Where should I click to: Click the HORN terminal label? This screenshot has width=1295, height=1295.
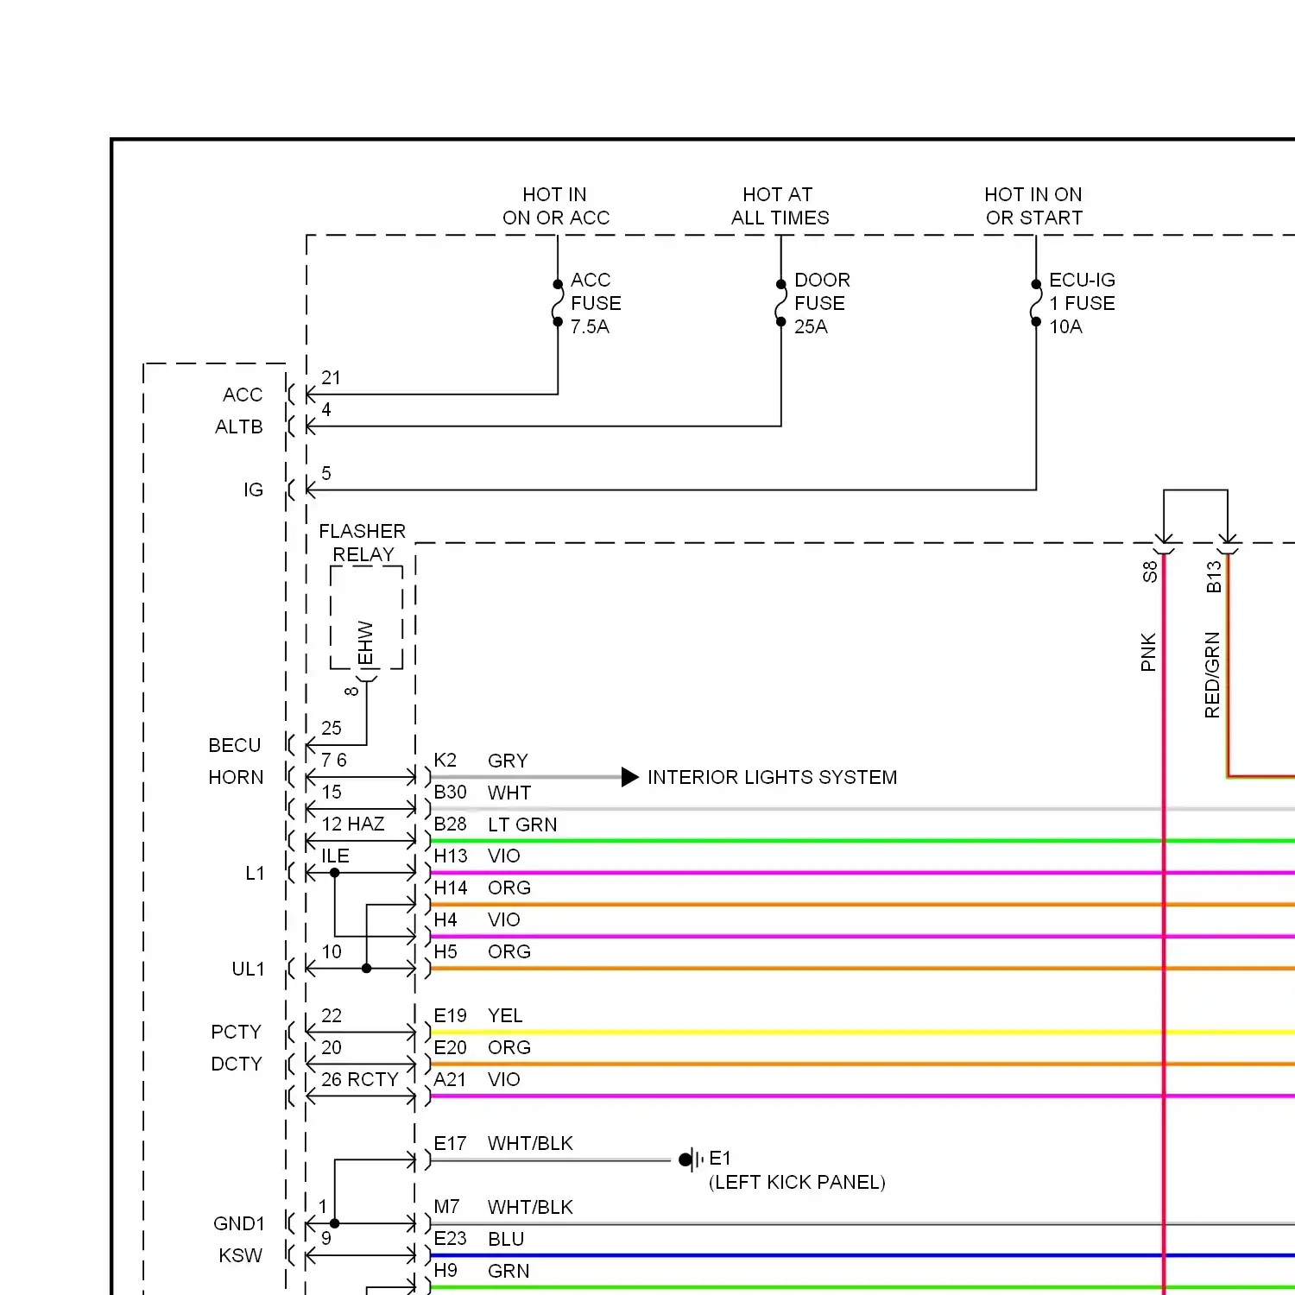point(236,777)
